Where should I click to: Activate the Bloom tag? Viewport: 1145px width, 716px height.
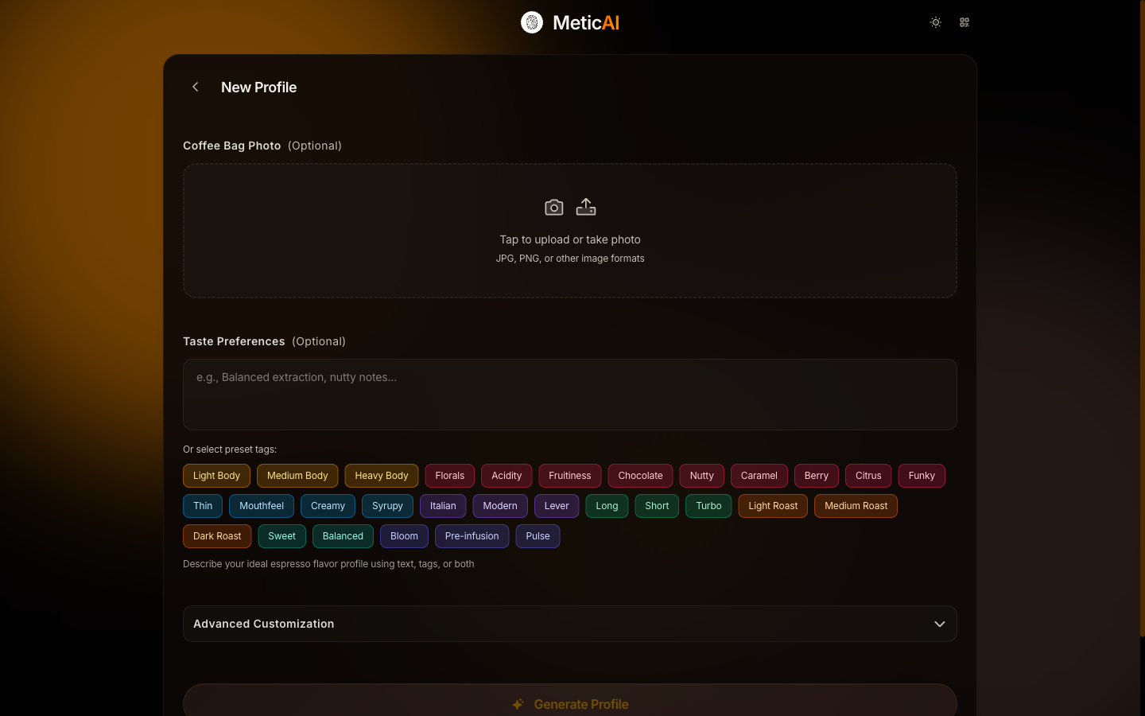404,536
